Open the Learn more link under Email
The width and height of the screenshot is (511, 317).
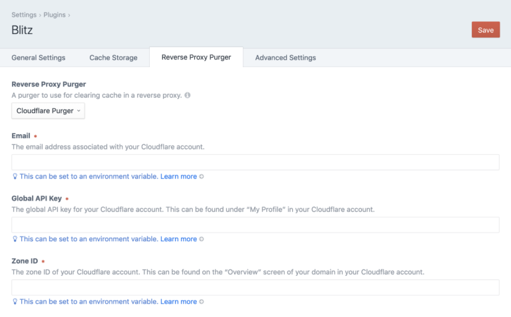[178, 177]
